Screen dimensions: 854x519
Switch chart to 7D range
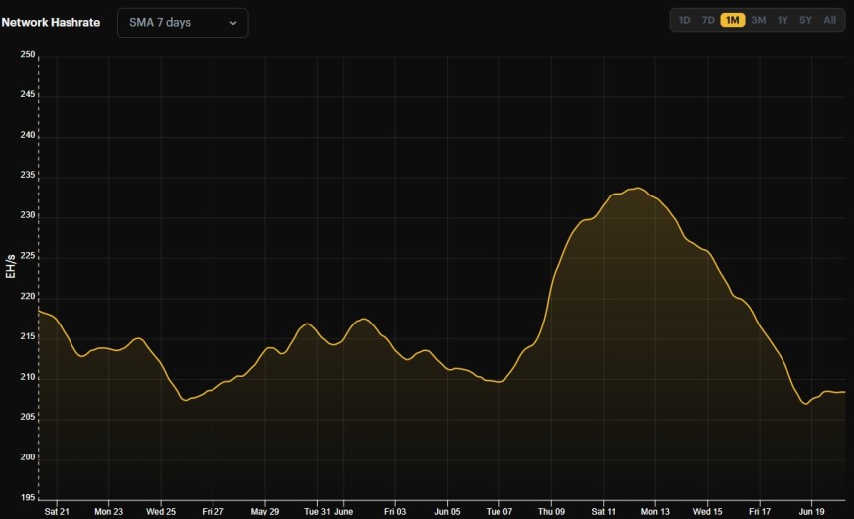point(708,20)
